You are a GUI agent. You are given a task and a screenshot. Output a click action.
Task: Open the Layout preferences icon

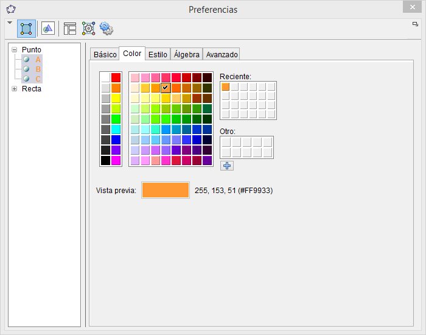[x=70, y=29]
